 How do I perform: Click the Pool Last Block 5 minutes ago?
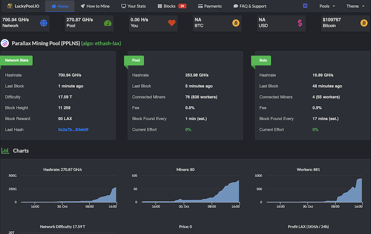point(199,86)
